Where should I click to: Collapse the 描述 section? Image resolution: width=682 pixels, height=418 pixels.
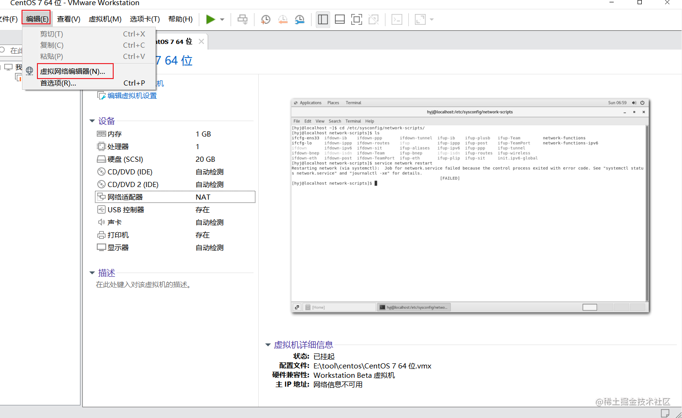92,273
